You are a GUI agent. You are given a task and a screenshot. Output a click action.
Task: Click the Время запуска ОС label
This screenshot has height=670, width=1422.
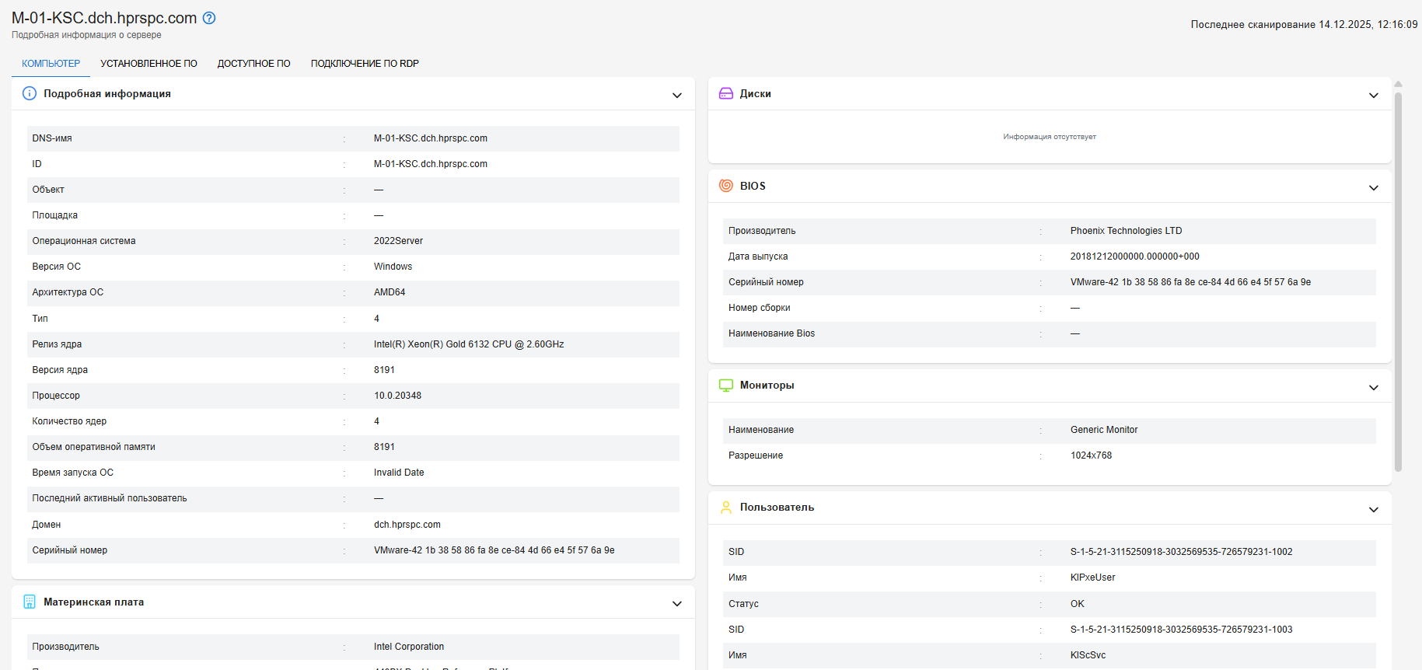tap(72, 473)
